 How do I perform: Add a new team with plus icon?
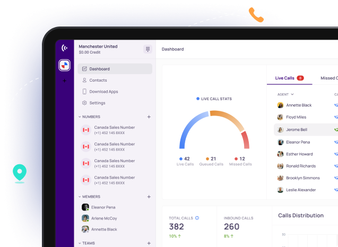(149, 243)
